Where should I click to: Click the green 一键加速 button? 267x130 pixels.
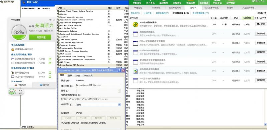(40, 37)
